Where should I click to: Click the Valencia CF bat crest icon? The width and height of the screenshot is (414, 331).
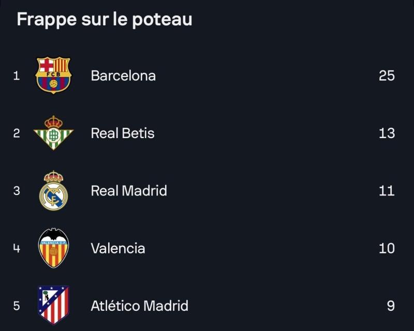tap(53, 248)
